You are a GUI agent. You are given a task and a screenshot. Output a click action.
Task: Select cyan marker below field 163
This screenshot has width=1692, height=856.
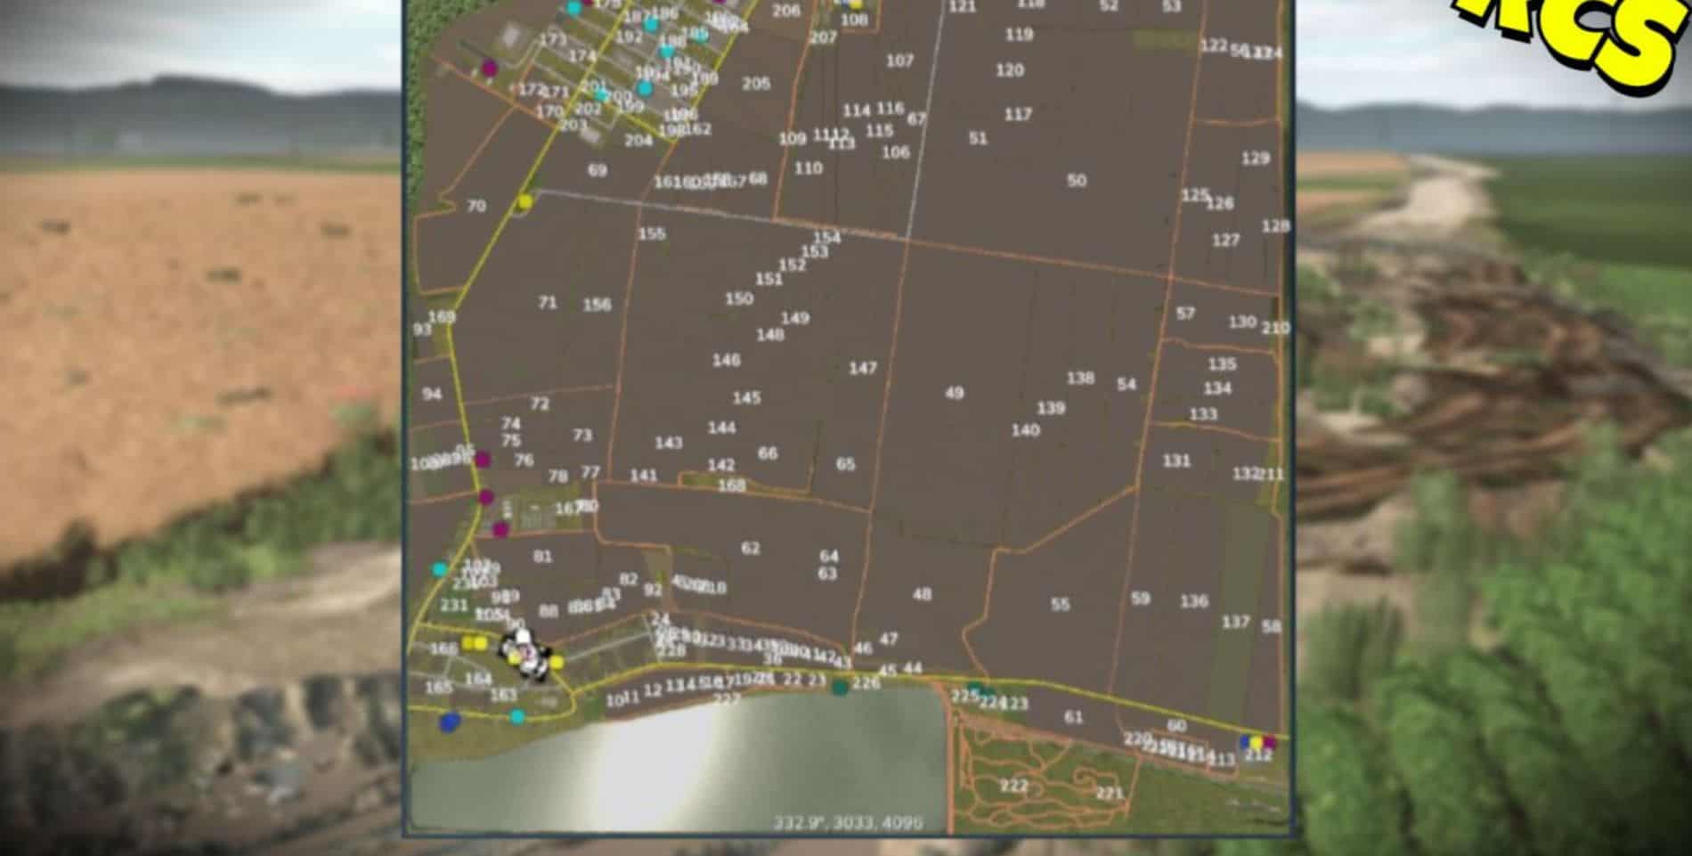tap(517, 716)
